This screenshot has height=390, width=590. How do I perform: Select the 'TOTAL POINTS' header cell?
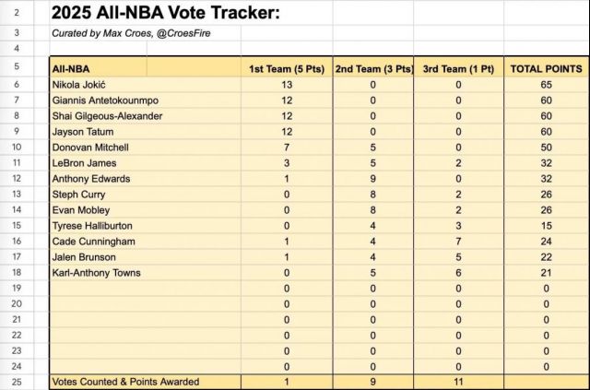point(547,67)
